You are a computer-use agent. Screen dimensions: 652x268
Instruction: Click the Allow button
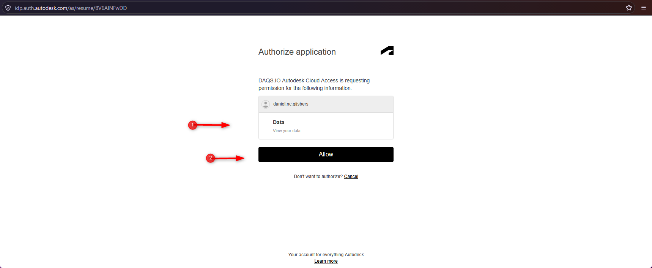pyautogui.click(x=326, y=154)
